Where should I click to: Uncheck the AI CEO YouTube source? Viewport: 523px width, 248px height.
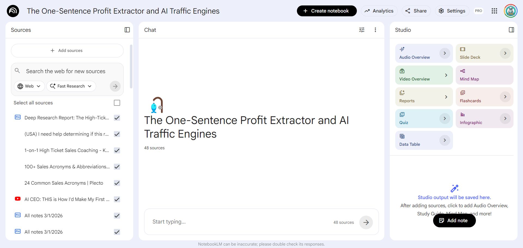coord(117,199)
